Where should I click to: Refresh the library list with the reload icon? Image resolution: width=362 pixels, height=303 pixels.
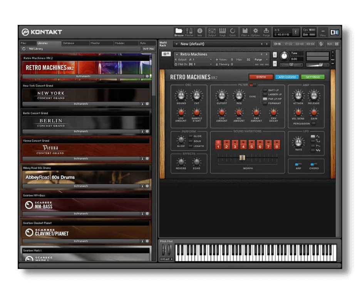point(24,49)
